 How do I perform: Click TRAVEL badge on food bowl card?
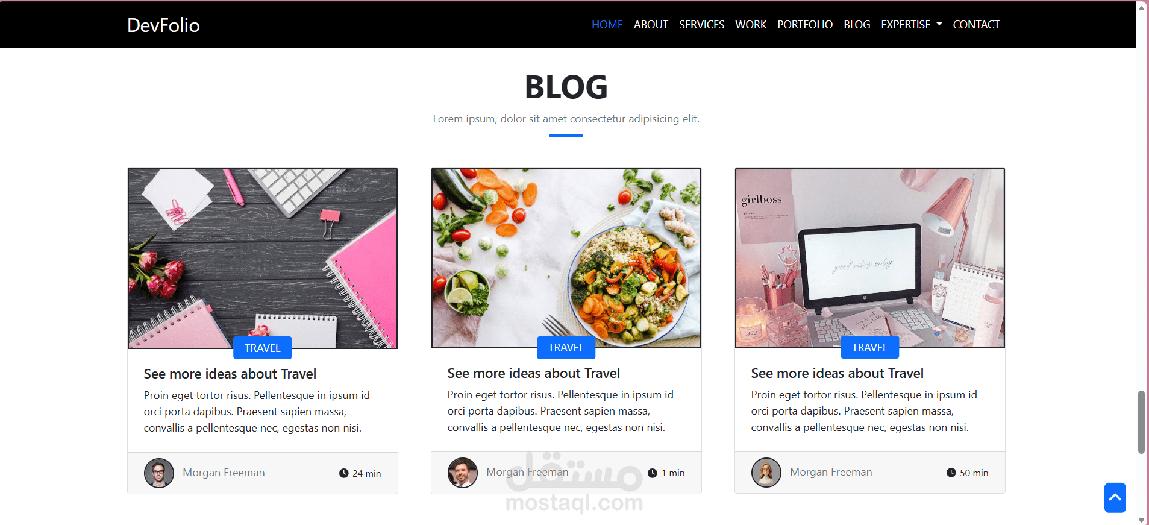pos(566,348)
